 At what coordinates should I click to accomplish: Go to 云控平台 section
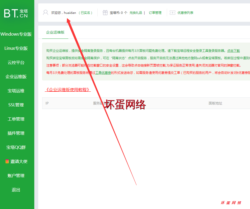(16, 62)
